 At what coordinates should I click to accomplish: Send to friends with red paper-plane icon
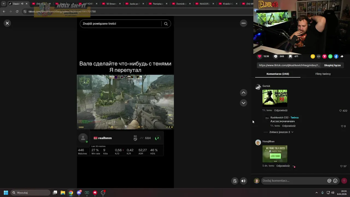pos(324,56)
